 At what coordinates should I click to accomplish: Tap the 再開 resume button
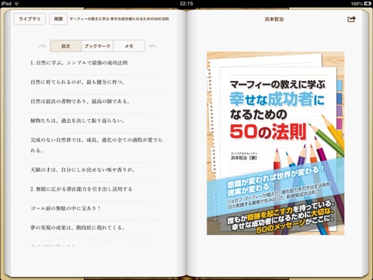[x=58, y=19]
